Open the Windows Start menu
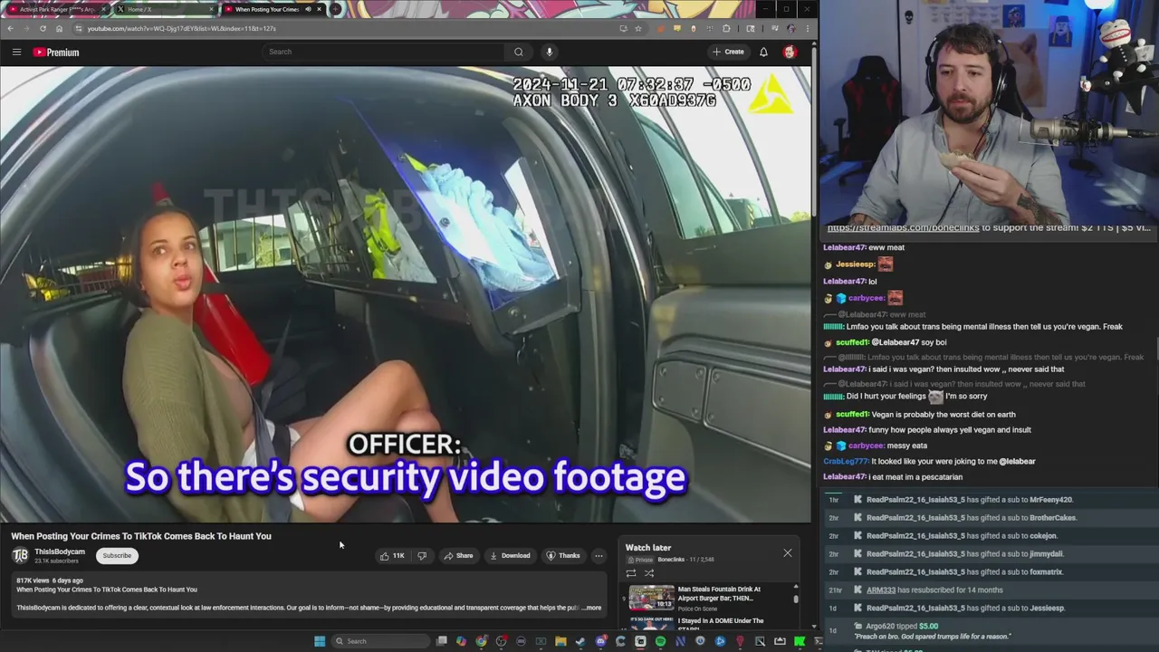 pyautogui.click(x=320, y=641)
